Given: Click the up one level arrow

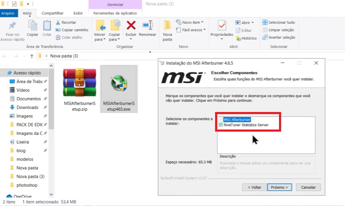Looking at the screenshot, I should point(32,56).
